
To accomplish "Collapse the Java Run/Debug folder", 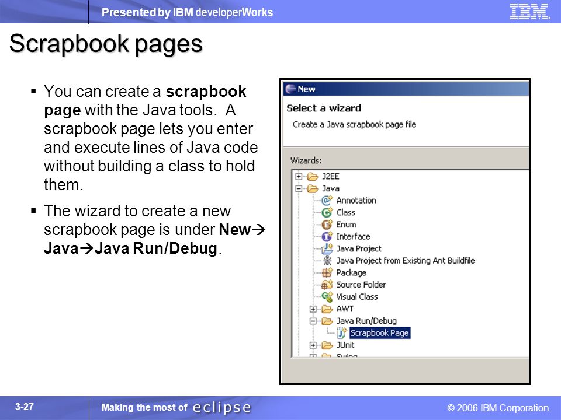I will 313,321.
